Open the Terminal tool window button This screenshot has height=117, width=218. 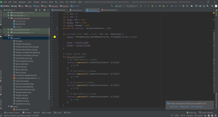27,113
